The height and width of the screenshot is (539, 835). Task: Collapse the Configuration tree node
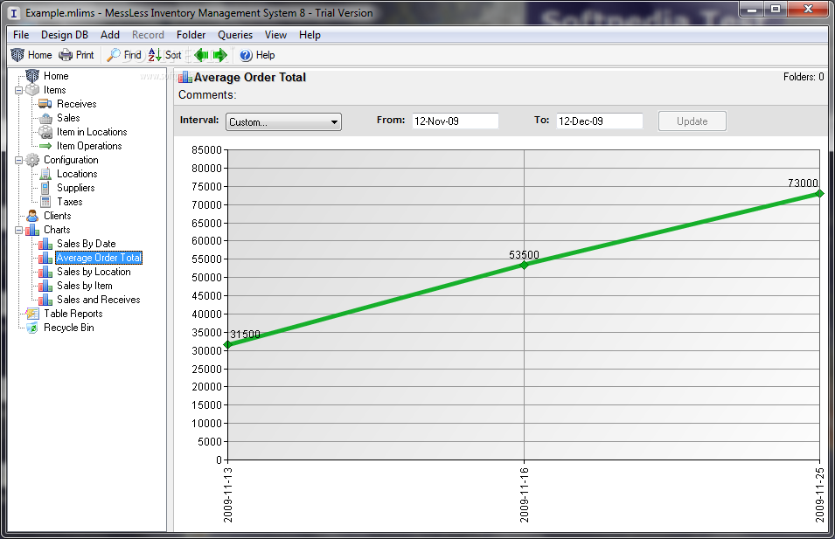coord(18,160)
